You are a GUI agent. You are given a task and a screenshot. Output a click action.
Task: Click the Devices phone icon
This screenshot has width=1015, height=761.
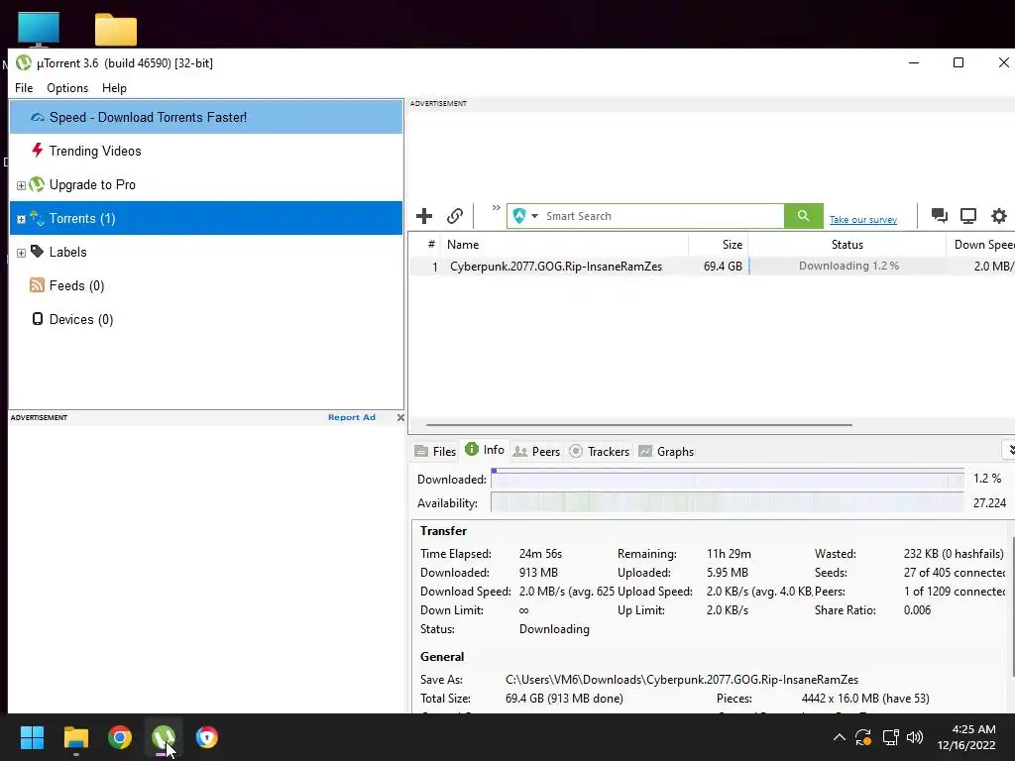coord(38,319)
